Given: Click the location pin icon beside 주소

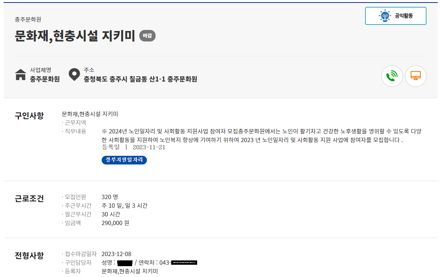Looking at the screenshot, I should (x=74, y=75).
